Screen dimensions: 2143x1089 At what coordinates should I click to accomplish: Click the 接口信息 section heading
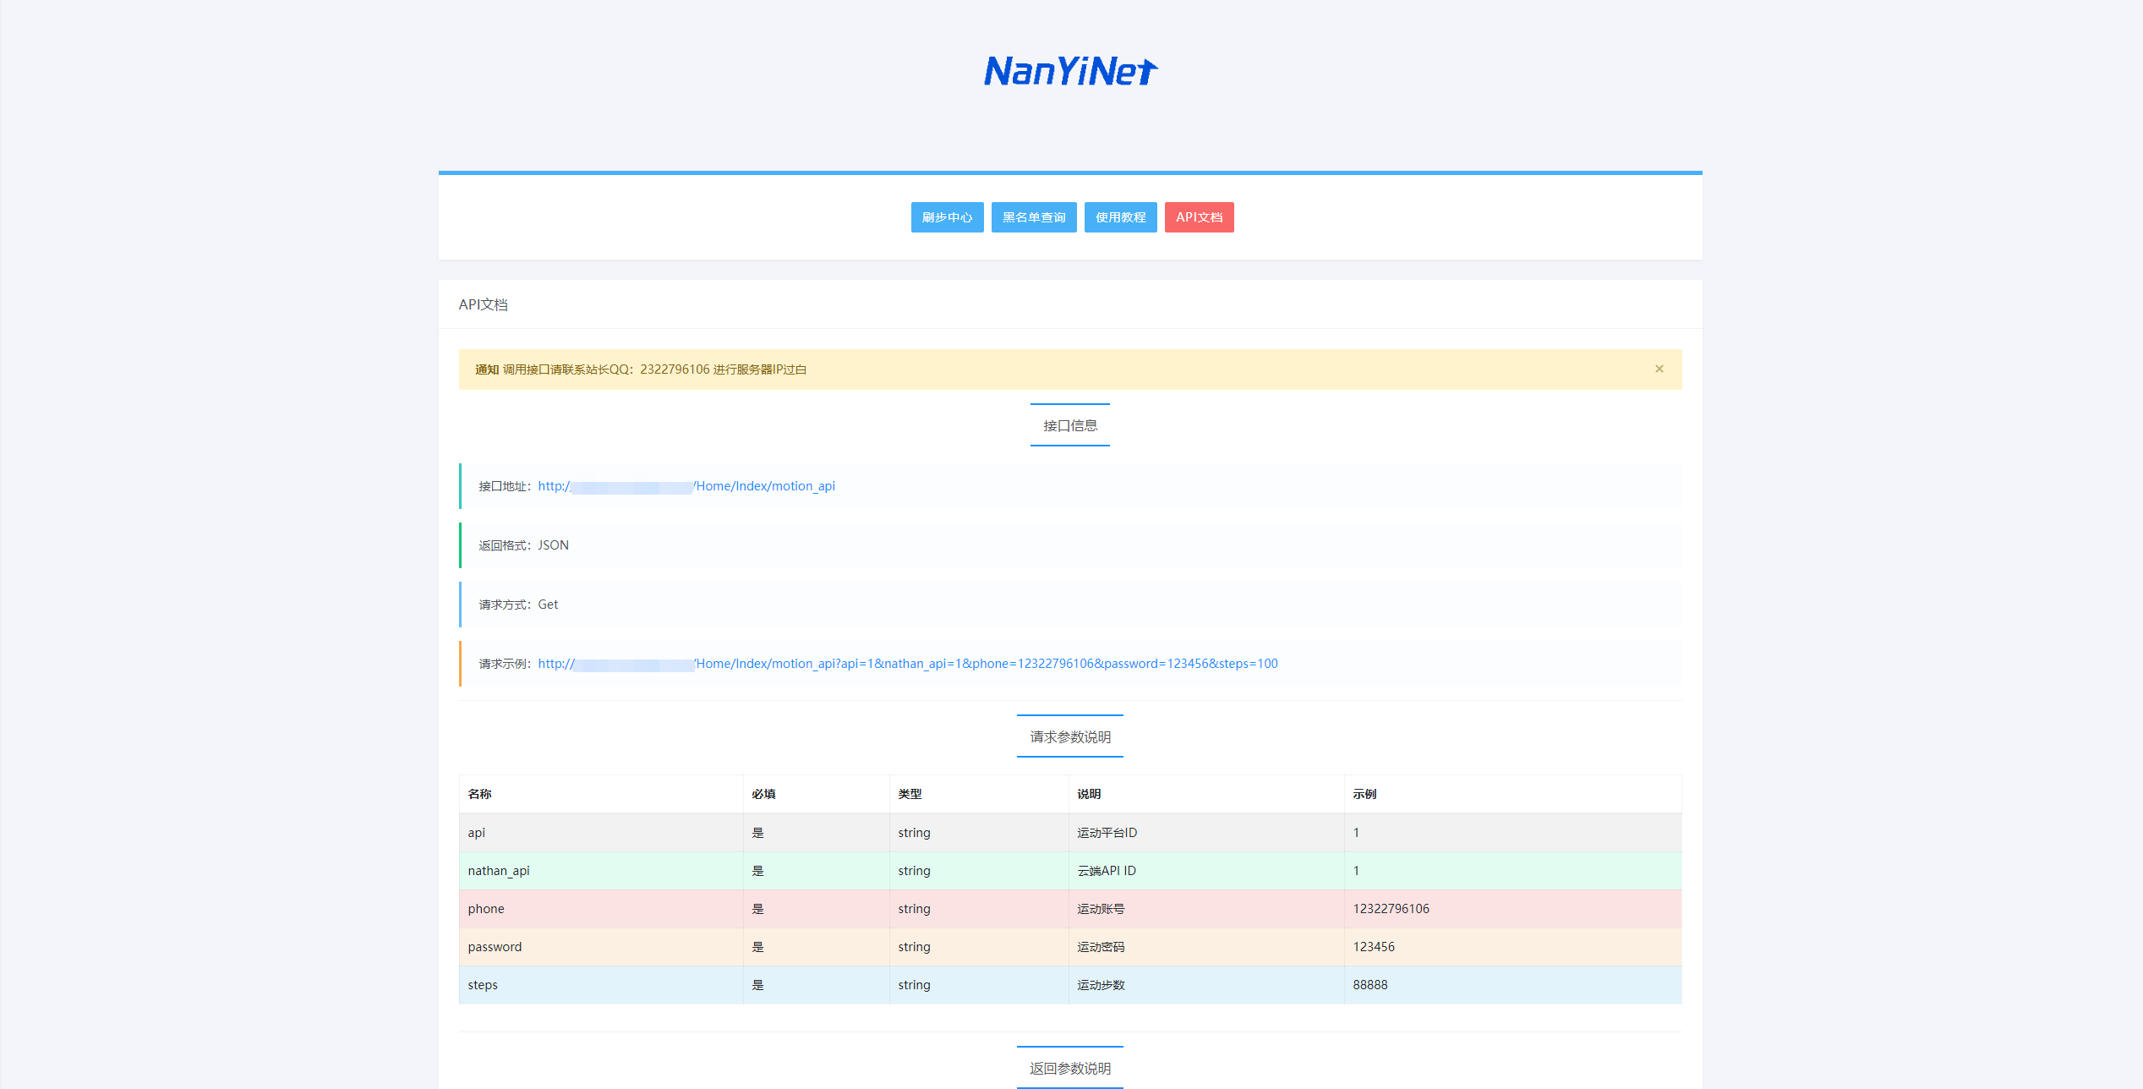pos(1069,425)
